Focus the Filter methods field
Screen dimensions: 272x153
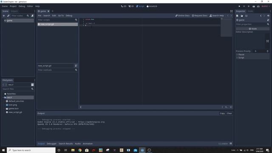tap(56, 70)
